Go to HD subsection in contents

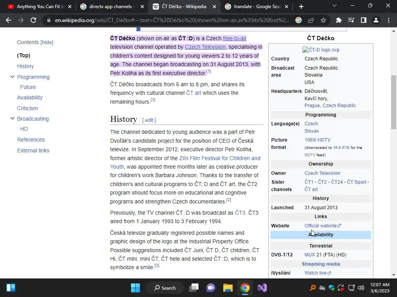[24, 129]
